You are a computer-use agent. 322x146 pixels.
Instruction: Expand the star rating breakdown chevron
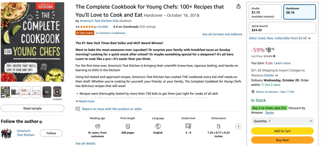(96, 27)
